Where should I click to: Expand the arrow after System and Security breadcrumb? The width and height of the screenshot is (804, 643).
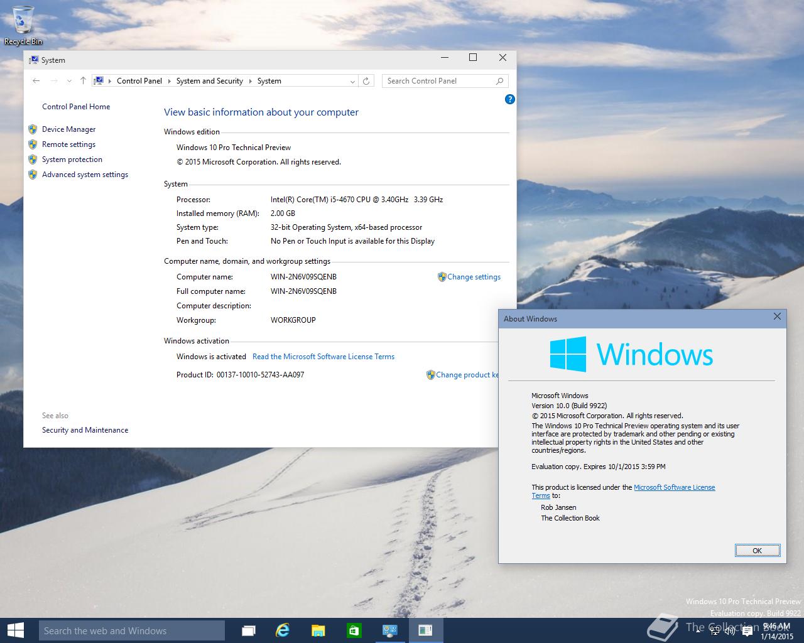pyautogui.click(x=250, y=81)
